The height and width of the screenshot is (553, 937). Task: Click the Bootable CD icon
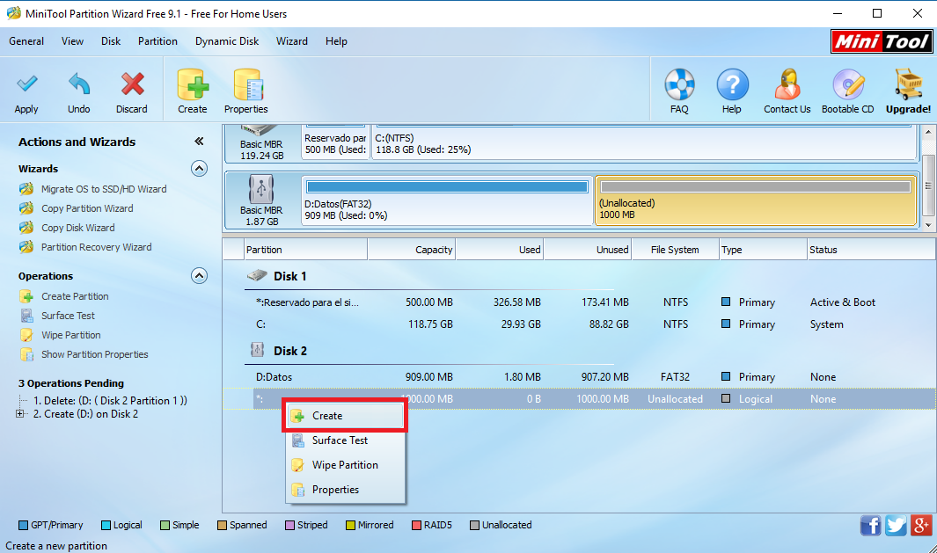coord(848,84)
